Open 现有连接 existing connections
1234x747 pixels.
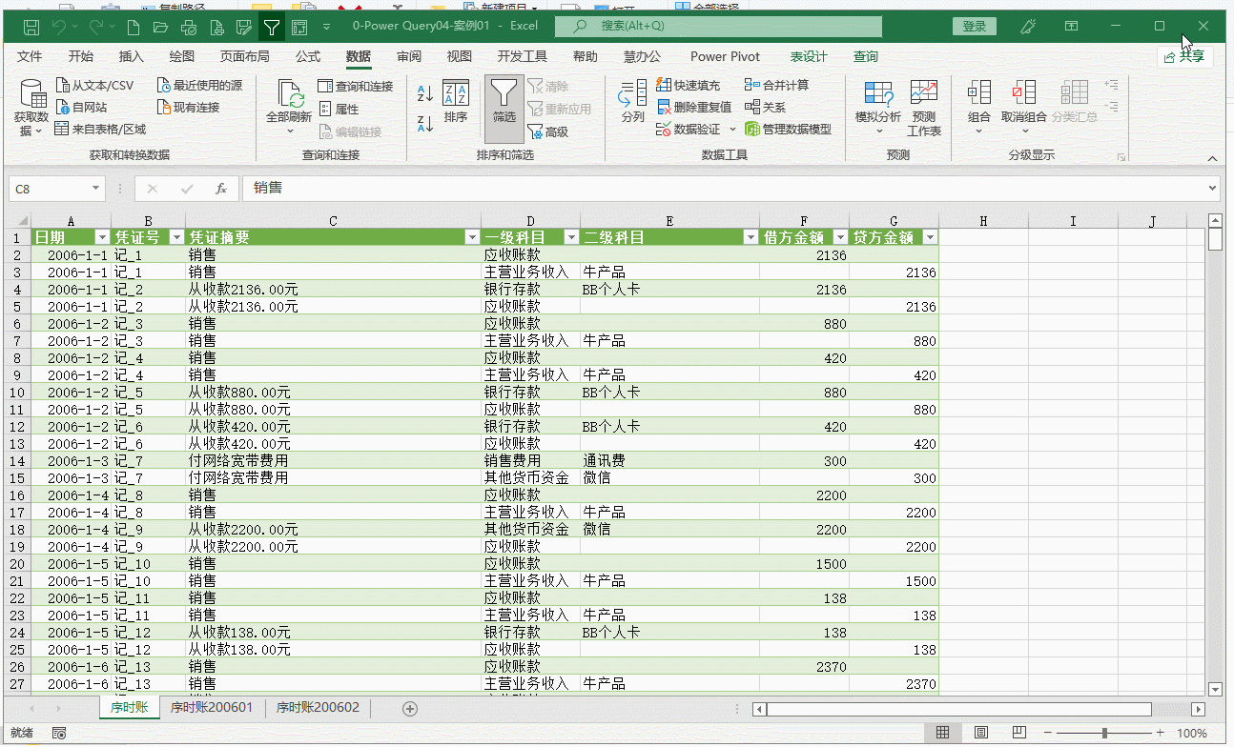coord(188,108)
